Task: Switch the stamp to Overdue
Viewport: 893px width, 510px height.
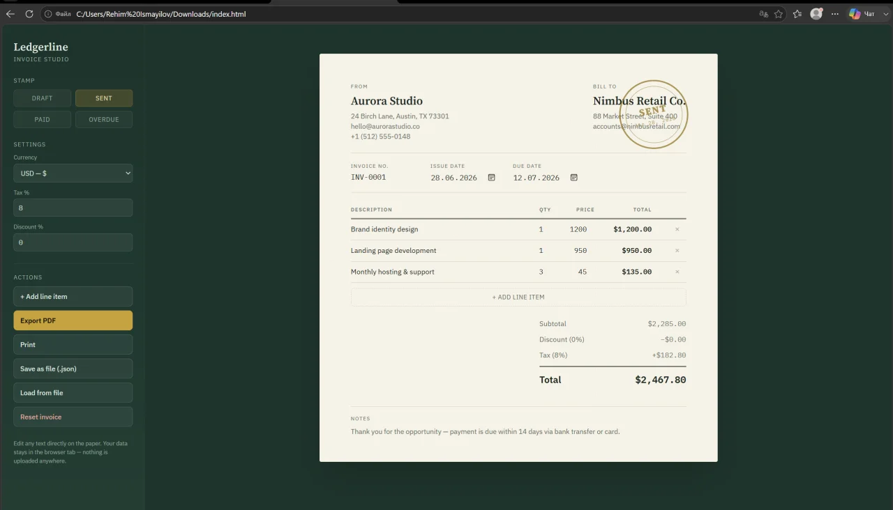Action: click(x=104, y=119)
